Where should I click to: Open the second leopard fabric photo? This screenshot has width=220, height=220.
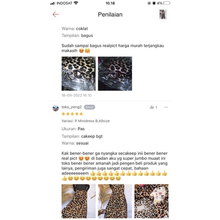[115, 73]
